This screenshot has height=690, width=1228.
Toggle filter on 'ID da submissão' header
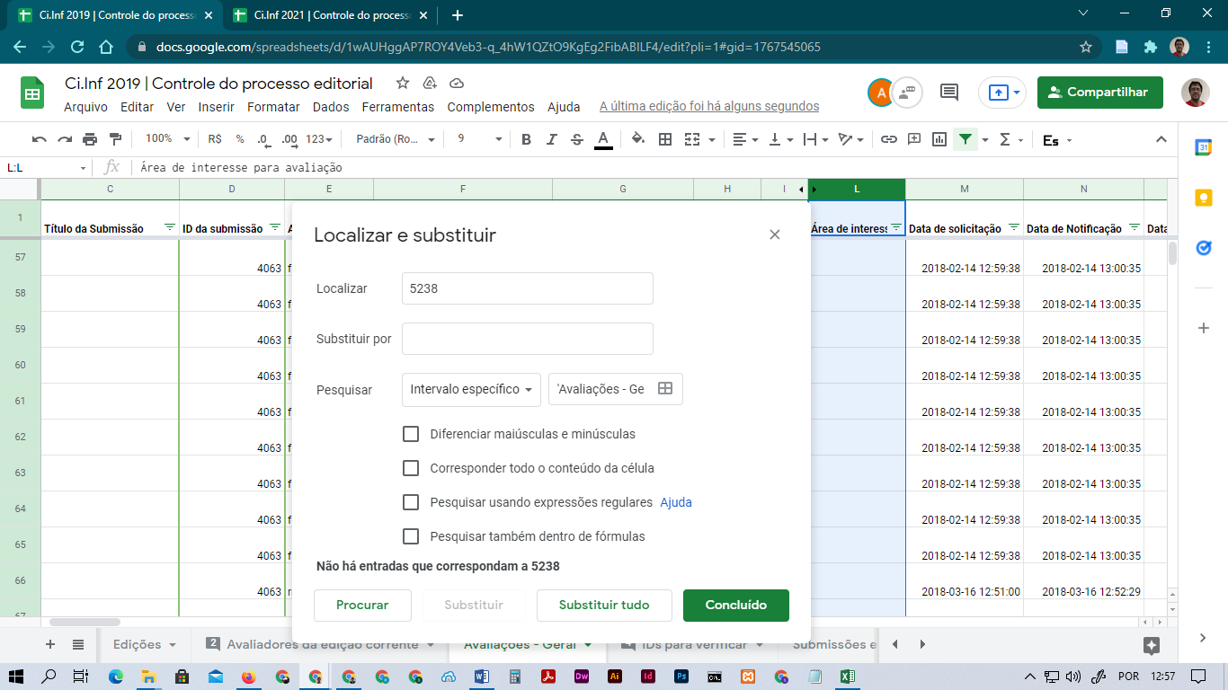(275, 227)
